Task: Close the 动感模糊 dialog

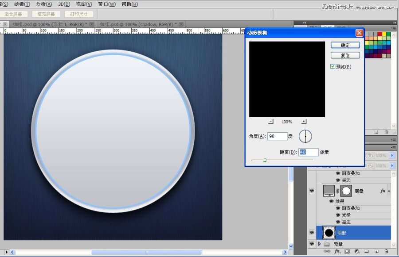Action: [359, 33]
